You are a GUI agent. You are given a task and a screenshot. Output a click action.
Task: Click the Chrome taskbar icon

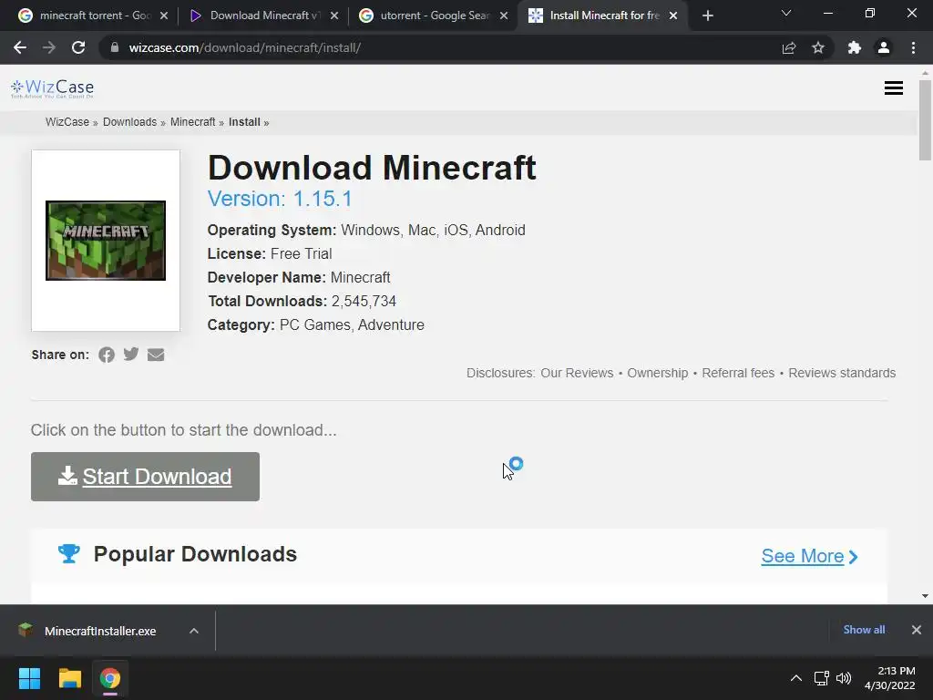110,678
